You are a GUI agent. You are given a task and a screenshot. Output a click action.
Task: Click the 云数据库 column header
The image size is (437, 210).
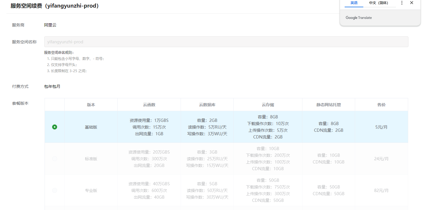click(207, 105)
